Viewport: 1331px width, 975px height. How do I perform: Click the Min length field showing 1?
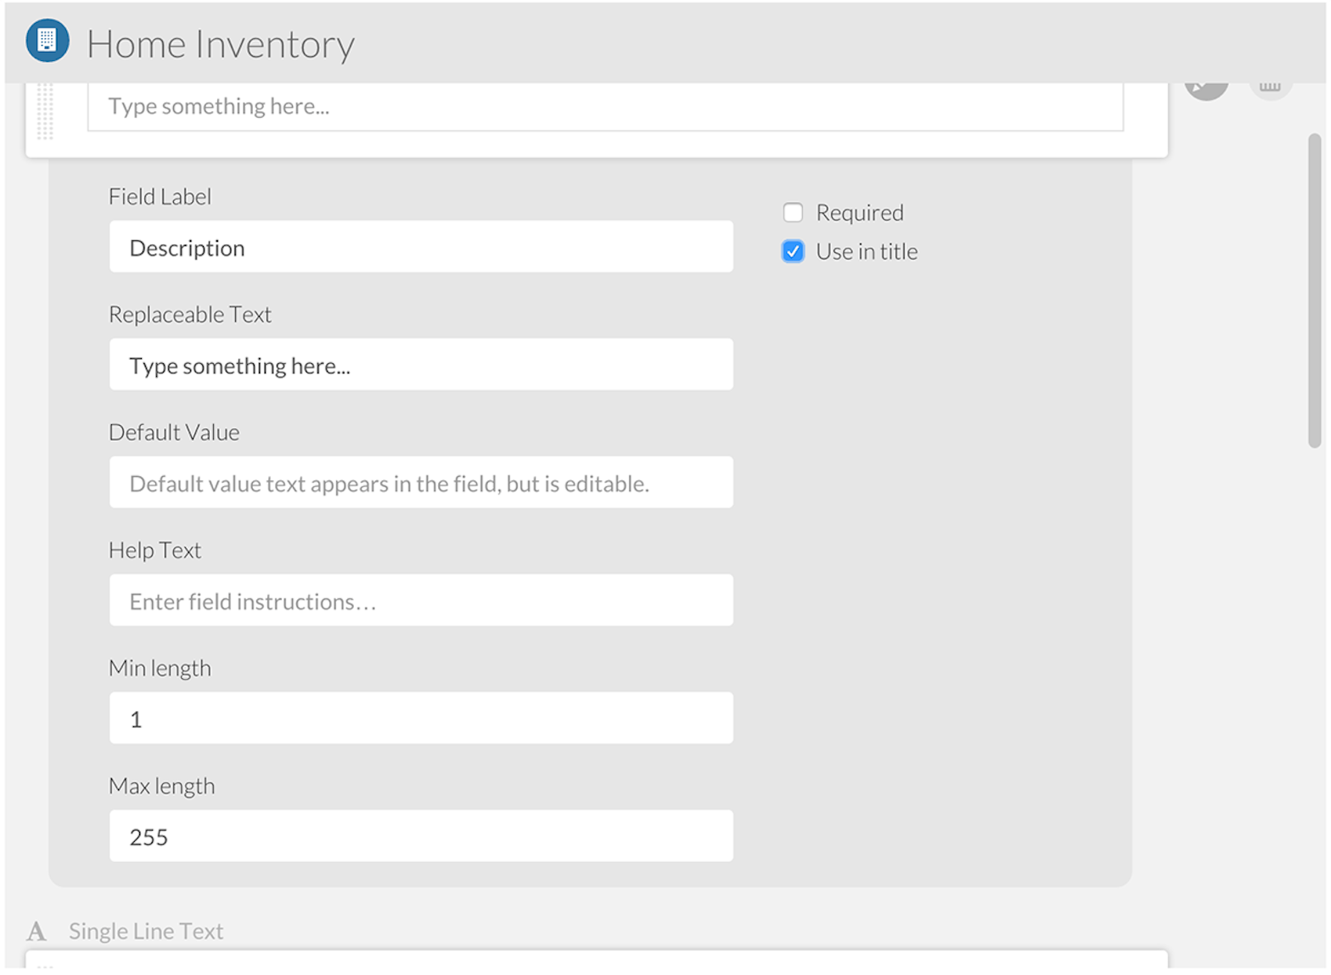[x=421, y=719]
